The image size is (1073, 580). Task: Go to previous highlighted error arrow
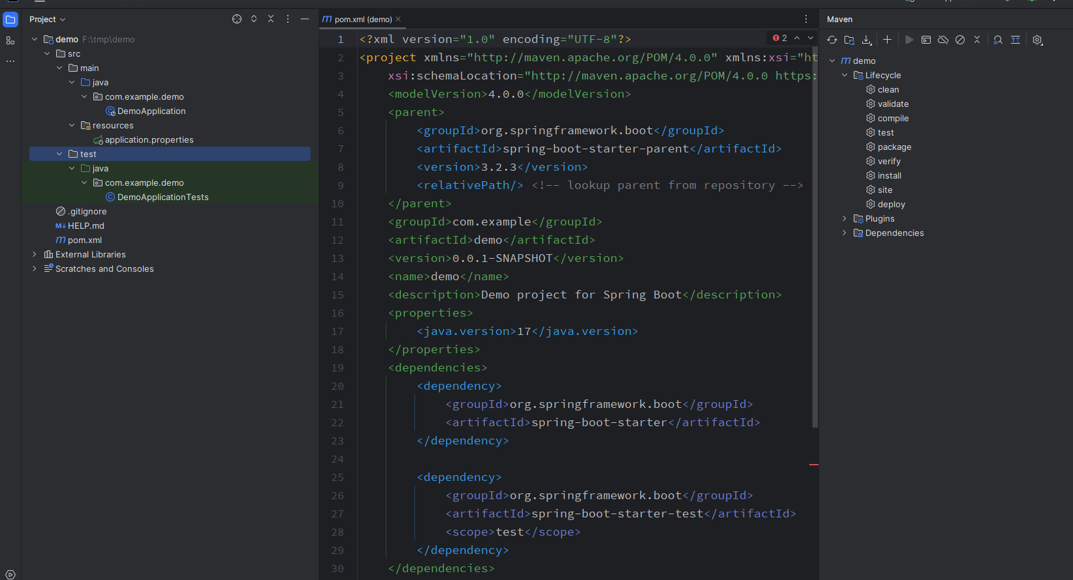coord(797,38)
